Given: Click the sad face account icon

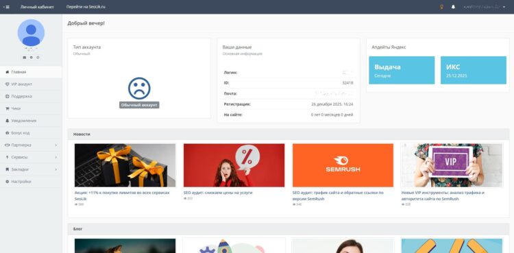Looking at the screenshot, I should 139,88.
